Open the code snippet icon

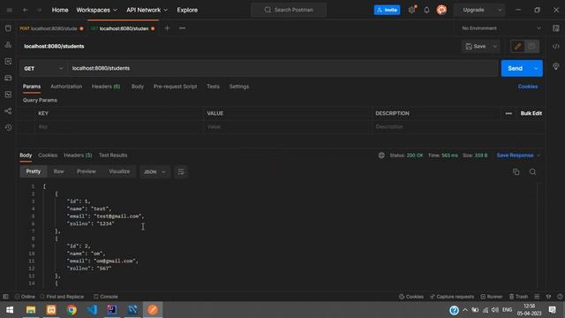click(x=555, y=46)
